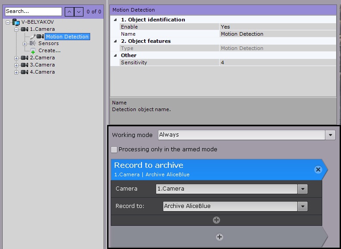This screenshot has width=341, height=249.
Task: Go to previous search result
Action: click(x=69, y=11)
